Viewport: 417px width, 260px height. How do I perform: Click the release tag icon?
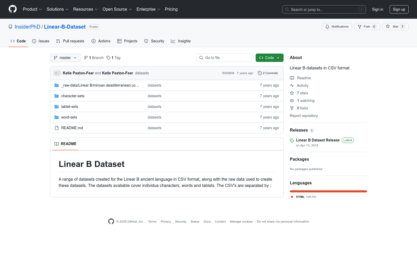pos(292,141)
